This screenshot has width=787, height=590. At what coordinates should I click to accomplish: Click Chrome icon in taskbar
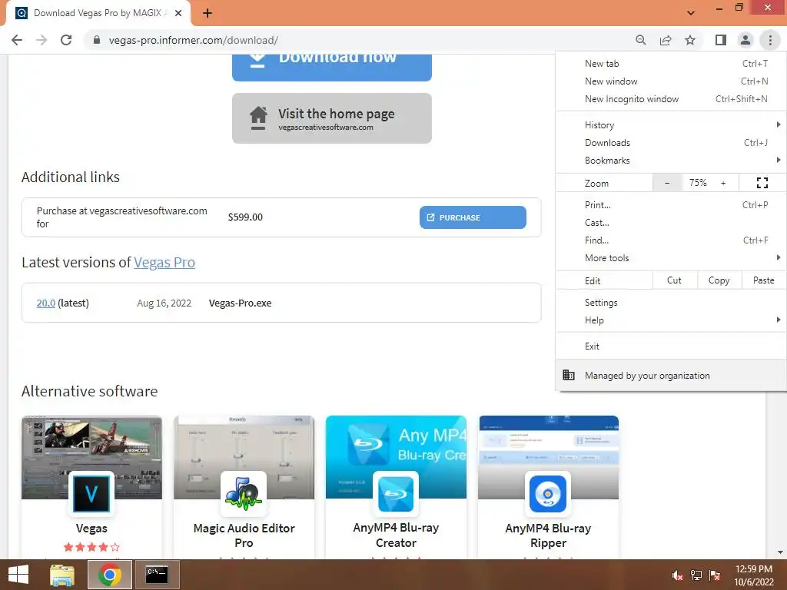click(x=109, y=575)
